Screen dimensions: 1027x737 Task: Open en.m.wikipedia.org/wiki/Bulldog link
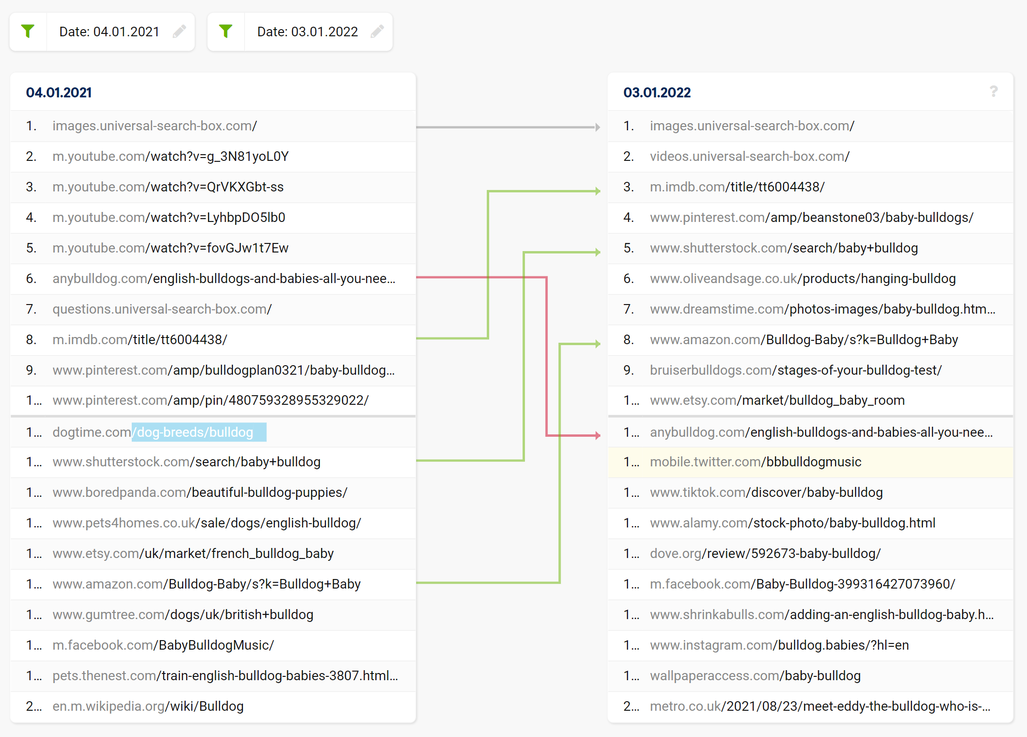(x=148, y=706)
